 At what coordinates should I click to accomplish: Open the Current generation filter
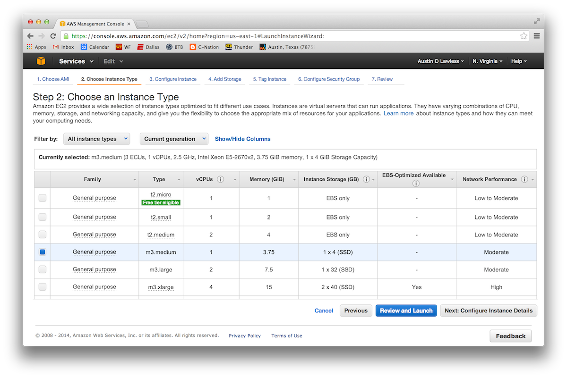tap(174, 139)
